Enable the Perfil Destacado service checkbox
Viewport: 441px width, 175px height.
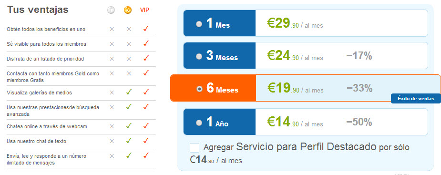pyautogui.click(x=195, y=148)
